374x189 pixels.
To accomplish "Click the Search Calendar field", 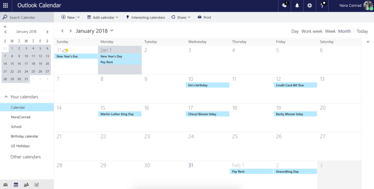I will 27,17.
